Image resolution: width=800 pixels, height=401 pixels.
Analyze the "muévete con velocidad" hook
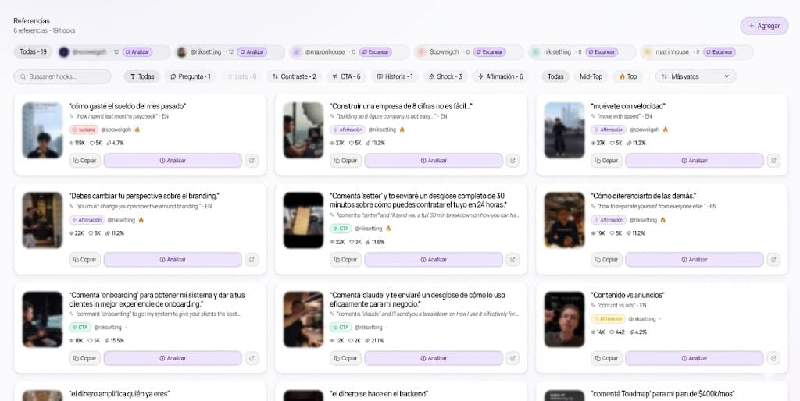coord(695,161)
